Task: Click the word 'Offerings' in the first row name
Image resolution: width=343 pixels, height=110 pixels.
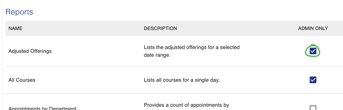Action: coord(41,51)
